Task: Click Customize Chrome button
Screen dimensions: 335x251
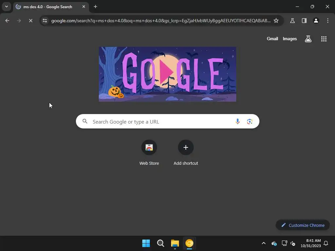Action: pyautogui.click(x=303, y=225)
